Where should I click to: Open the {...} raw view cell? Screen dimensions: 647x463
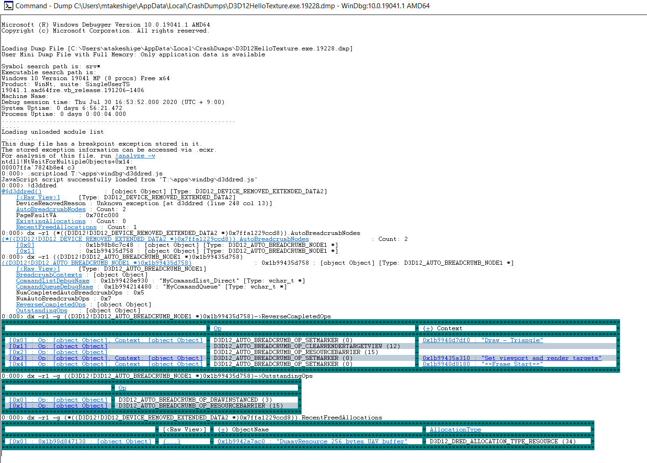click(172, 441)
